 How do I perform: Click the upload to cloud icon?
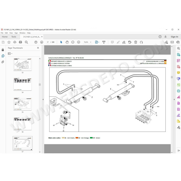pyautogui.click(x=15, y=42)
